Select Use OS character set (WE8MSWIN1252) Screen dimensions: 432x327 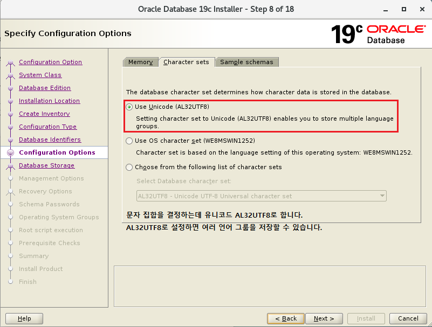pos(129,141)
